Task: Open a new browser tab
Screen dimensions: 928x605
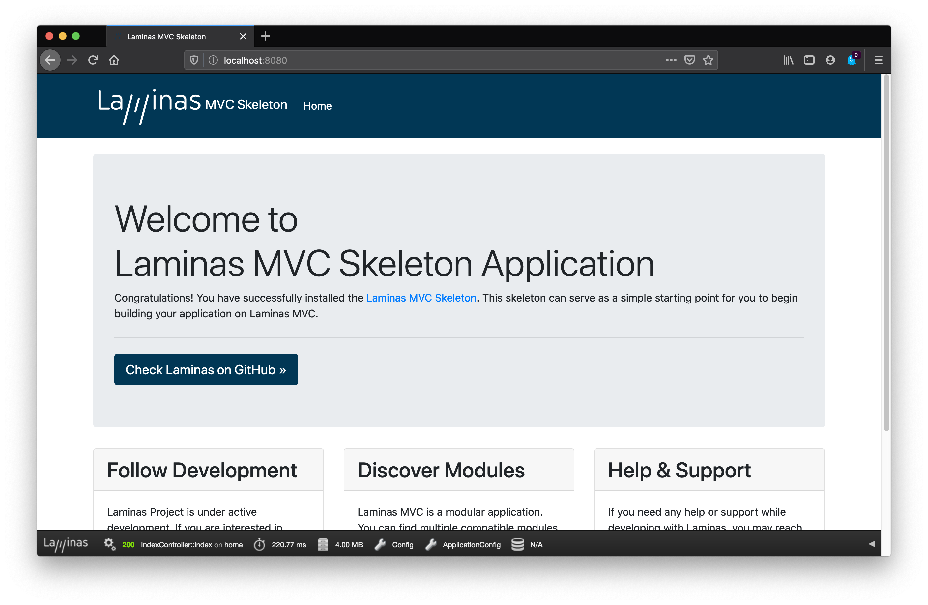Action: pos(266,36)
